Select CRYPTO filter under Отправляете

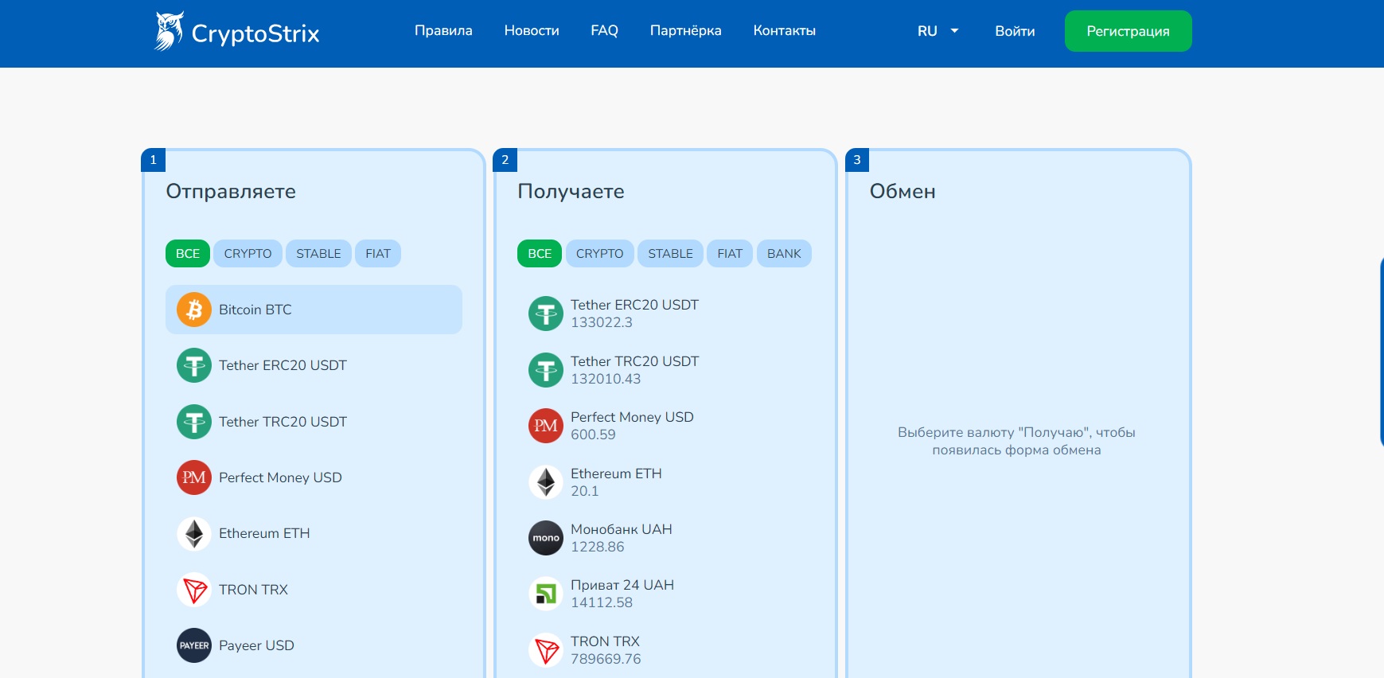248,253
